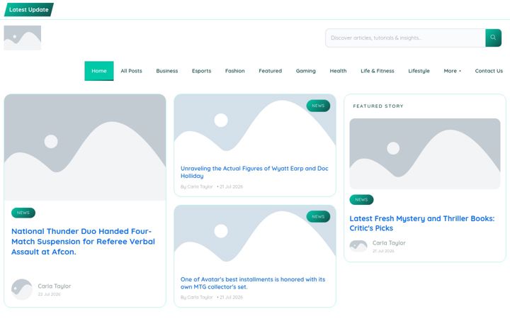510x319 pixels.
Task: Expand the More dropdown menu
Action: (x=452, y=71)
